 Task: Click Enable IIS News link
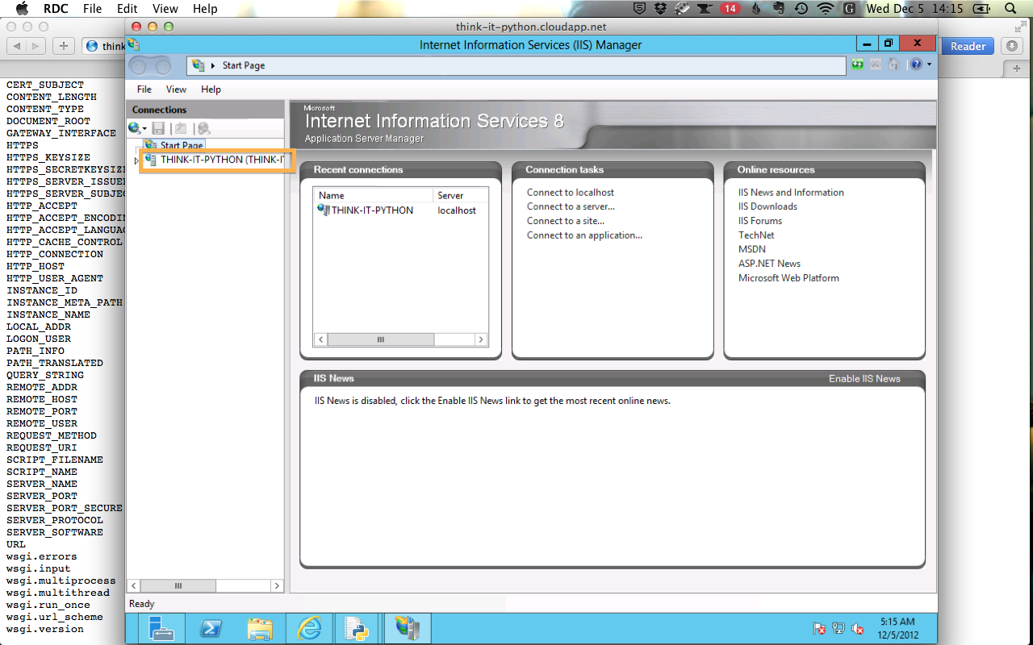pos(864,378)
